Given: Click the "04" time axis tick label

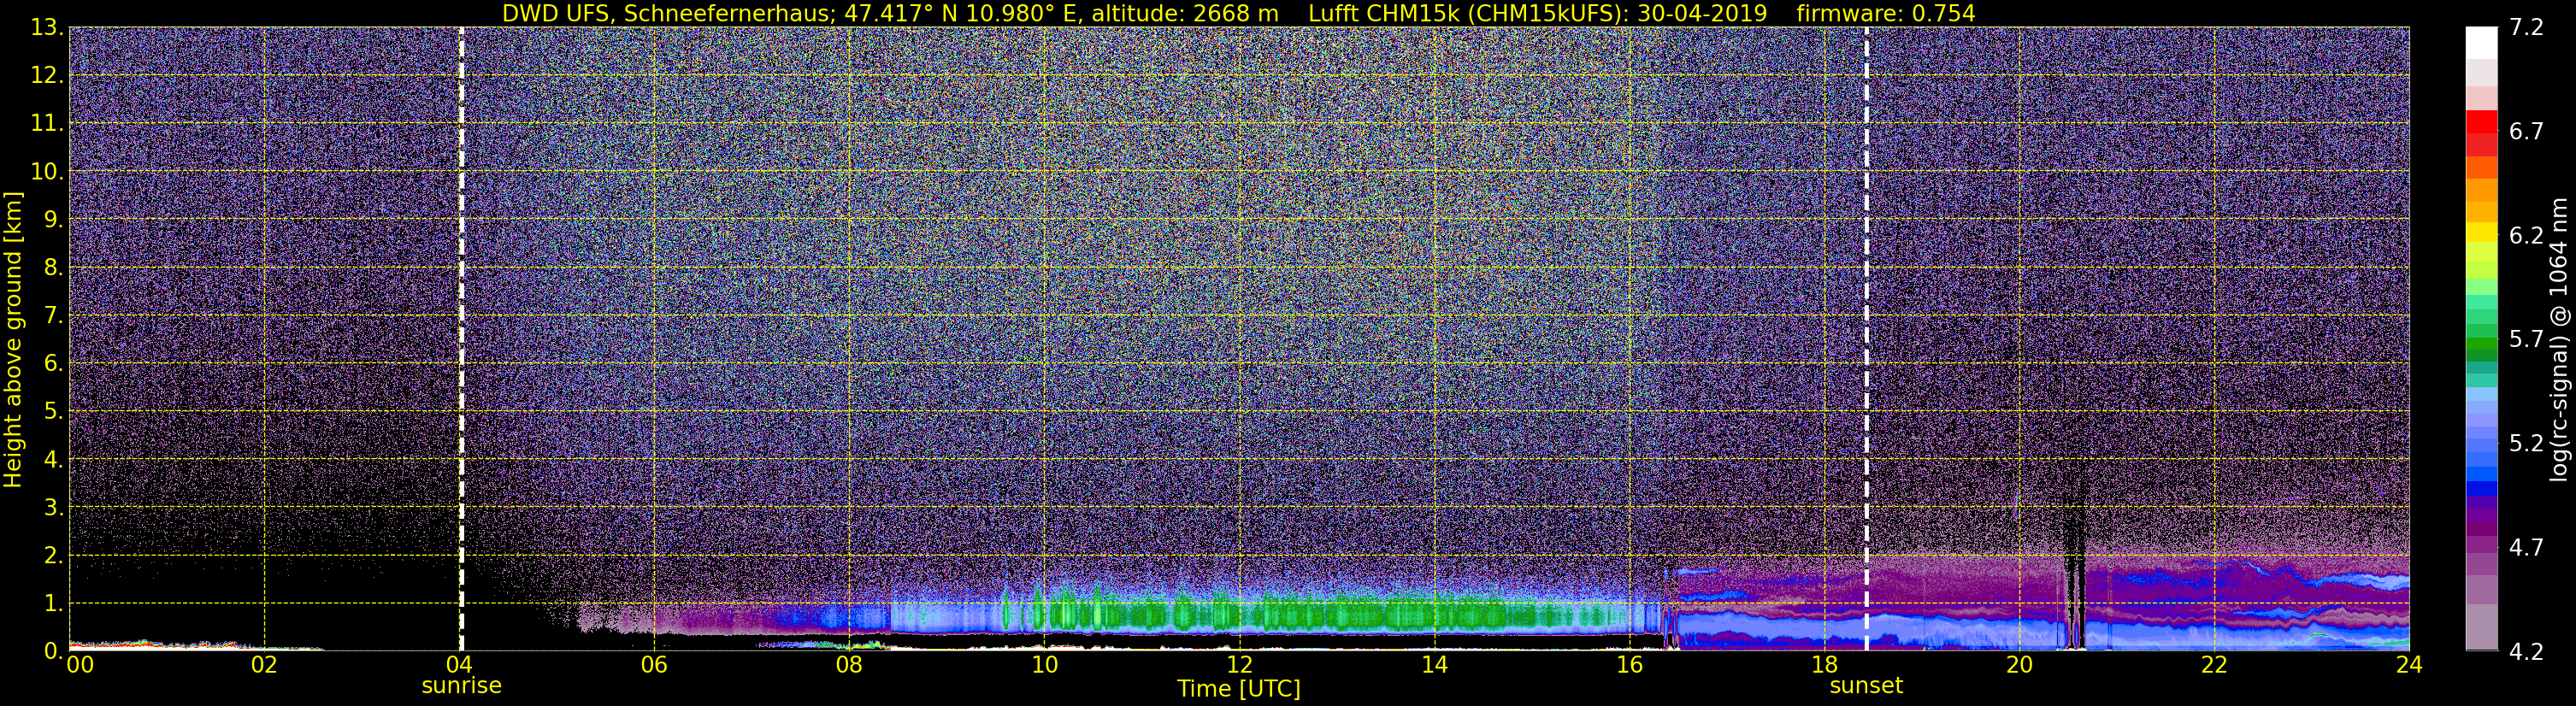Looking at the screenshot, I should tap(459, 665).
